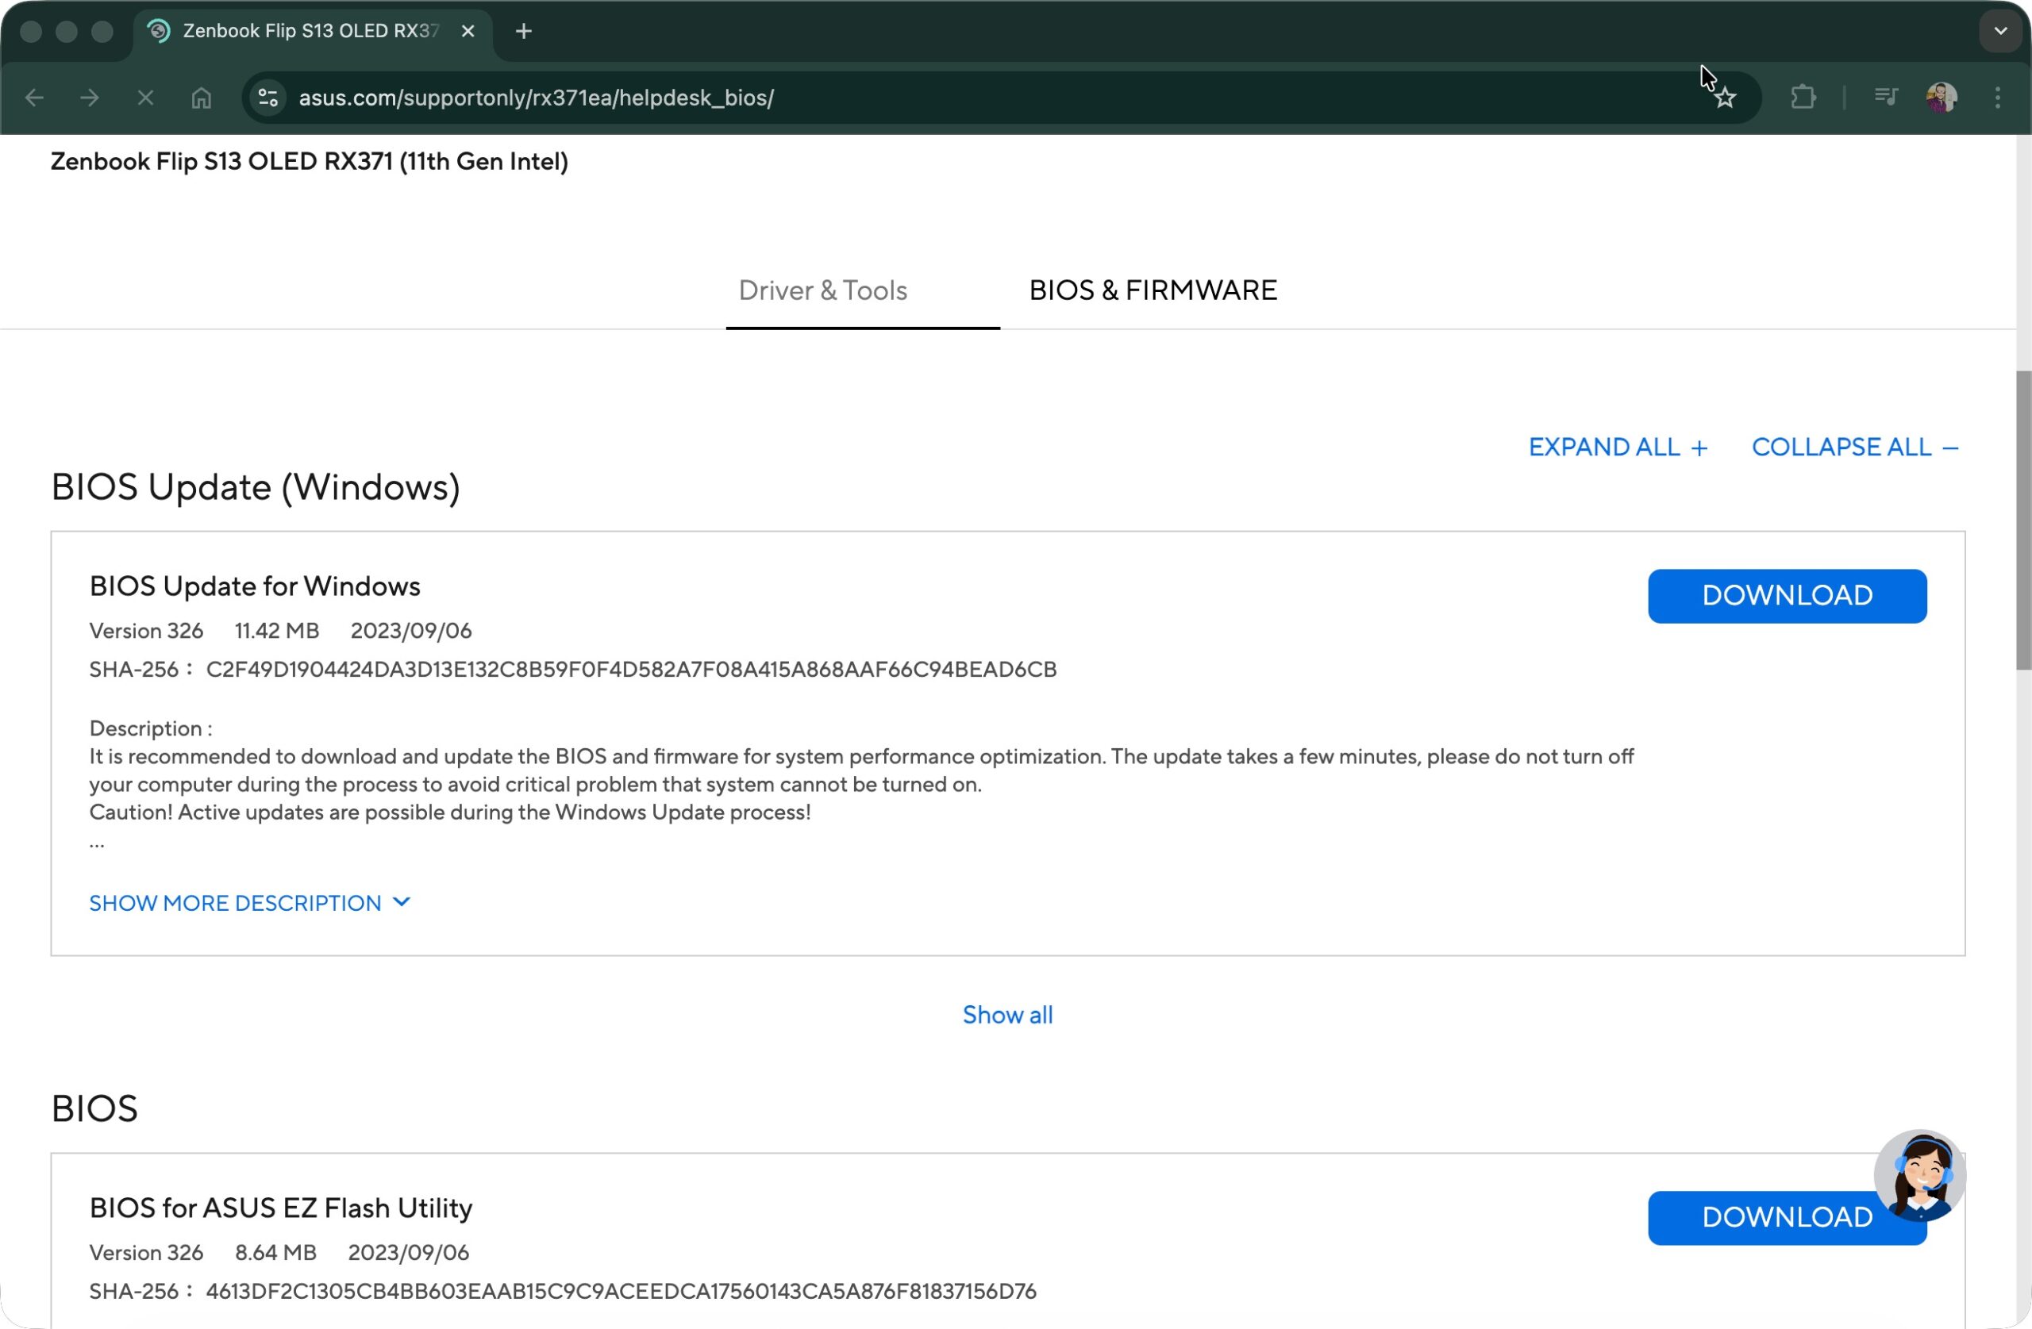
Task: Click Expand All
Action: [1618, 446]
